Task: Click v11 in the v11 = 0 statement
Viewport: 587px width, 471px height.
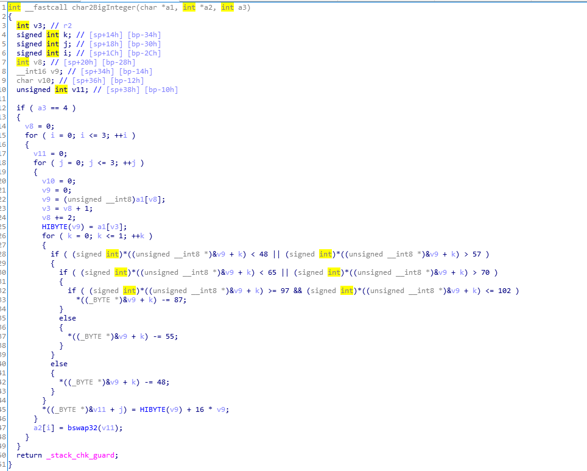Action: pos(40,154)
